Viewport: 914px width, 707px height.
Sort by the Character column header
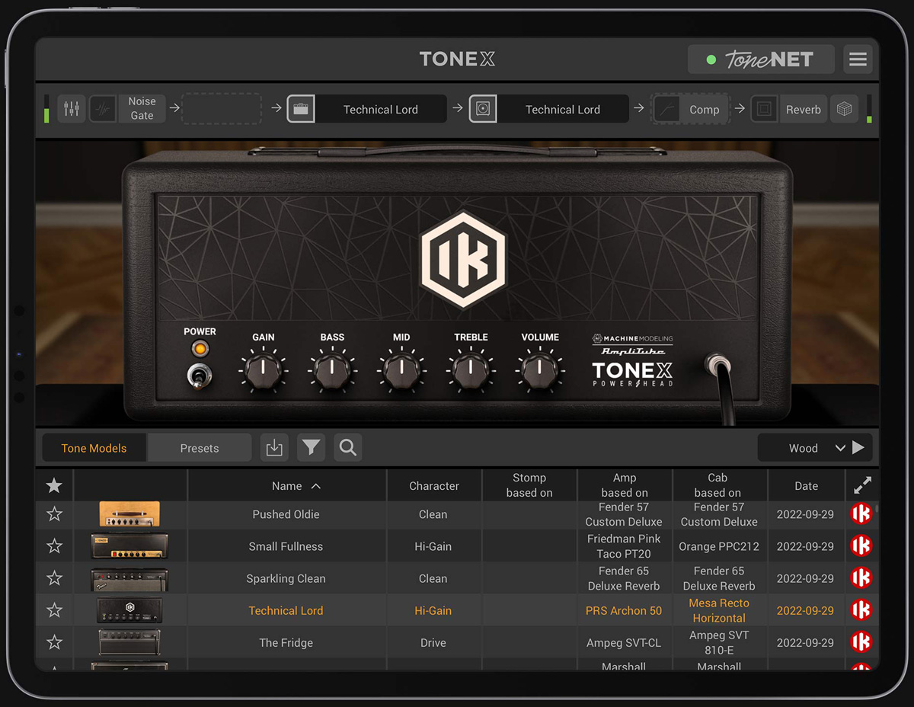point(434,486)
